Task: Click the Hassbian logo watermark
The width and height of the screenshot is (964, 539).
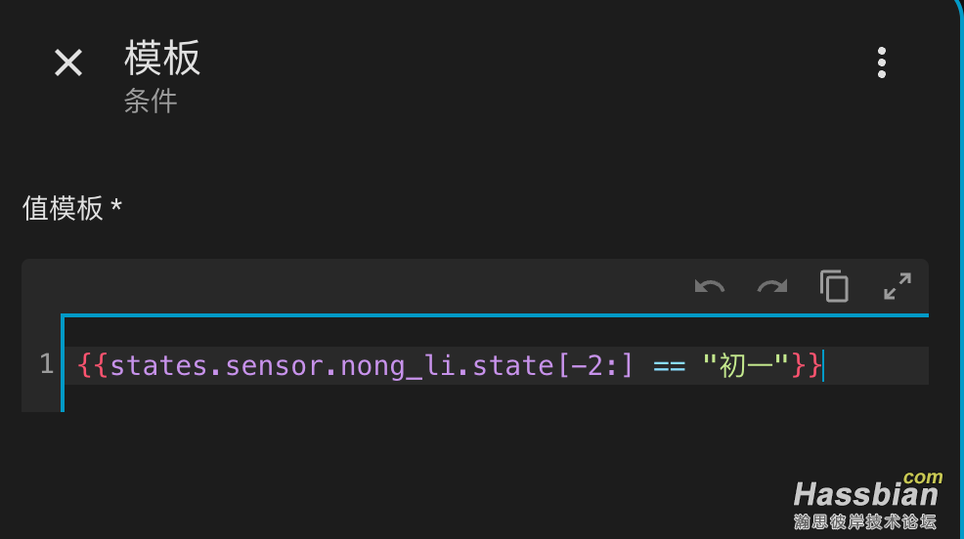Action: (866, 493)
